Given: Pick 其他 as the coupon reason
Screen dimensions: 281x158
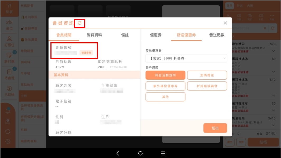Looking at the screenshot, I should click(165, 97).
